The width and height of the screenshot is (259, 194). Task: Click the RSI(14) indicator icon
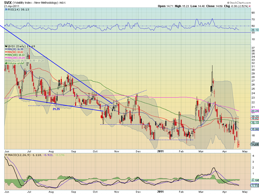6,10
